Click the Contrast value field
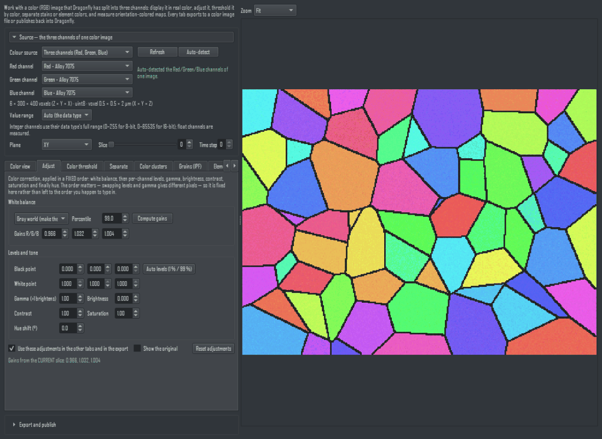The height and width of the screenshot is (439, 602). pyautogui.click(x=68, y=314)
